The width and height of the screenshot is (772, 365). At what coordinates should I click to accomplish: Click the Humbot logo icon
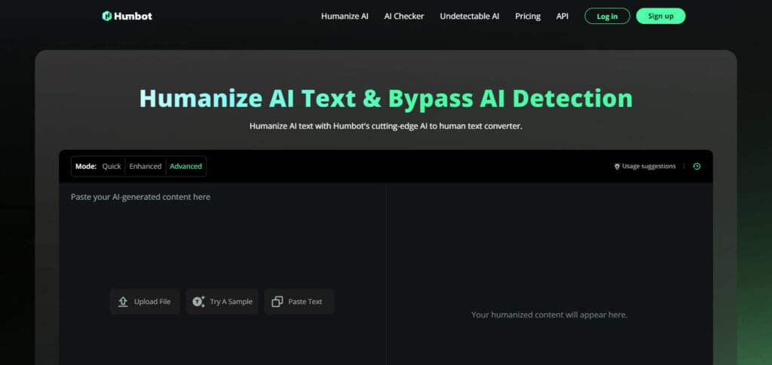click(107, 16)
